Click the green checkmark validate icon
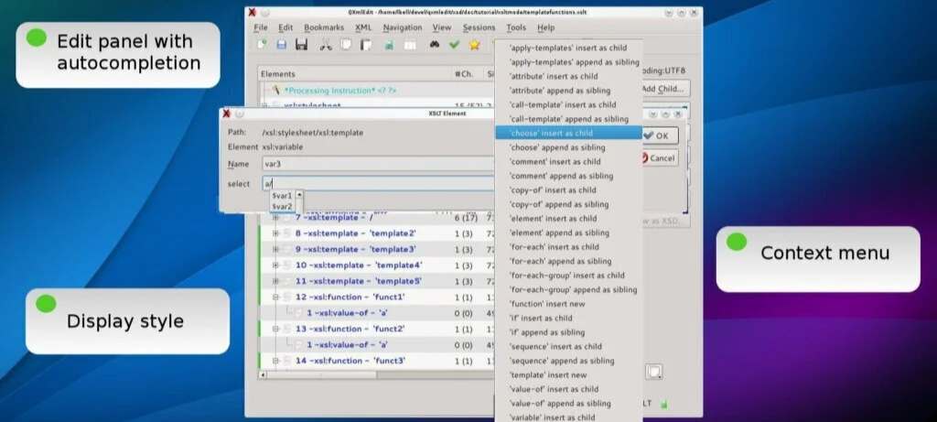 [454, 45]
